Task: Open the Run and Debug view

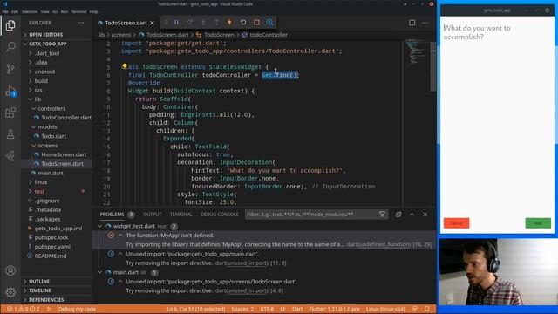Action: (x=10, y=91)
